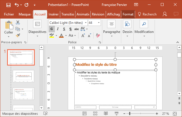Click the Increase font size icon

(x=83, y=35)
